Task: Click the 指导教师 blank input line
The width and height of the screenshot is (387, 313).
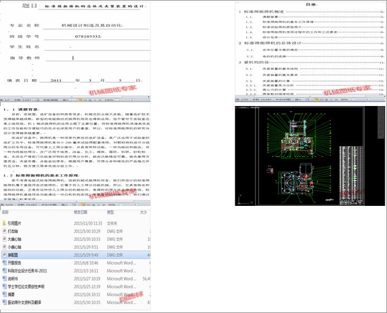Action: tap(98, 58)
